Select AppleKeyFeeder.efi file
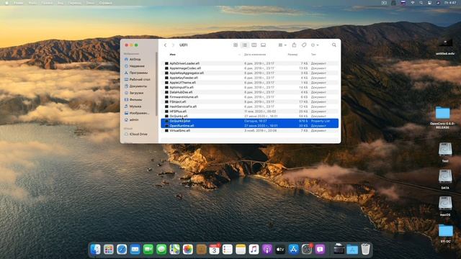The height and width of the screenshot is (259, 461). [x=250, y=78]
